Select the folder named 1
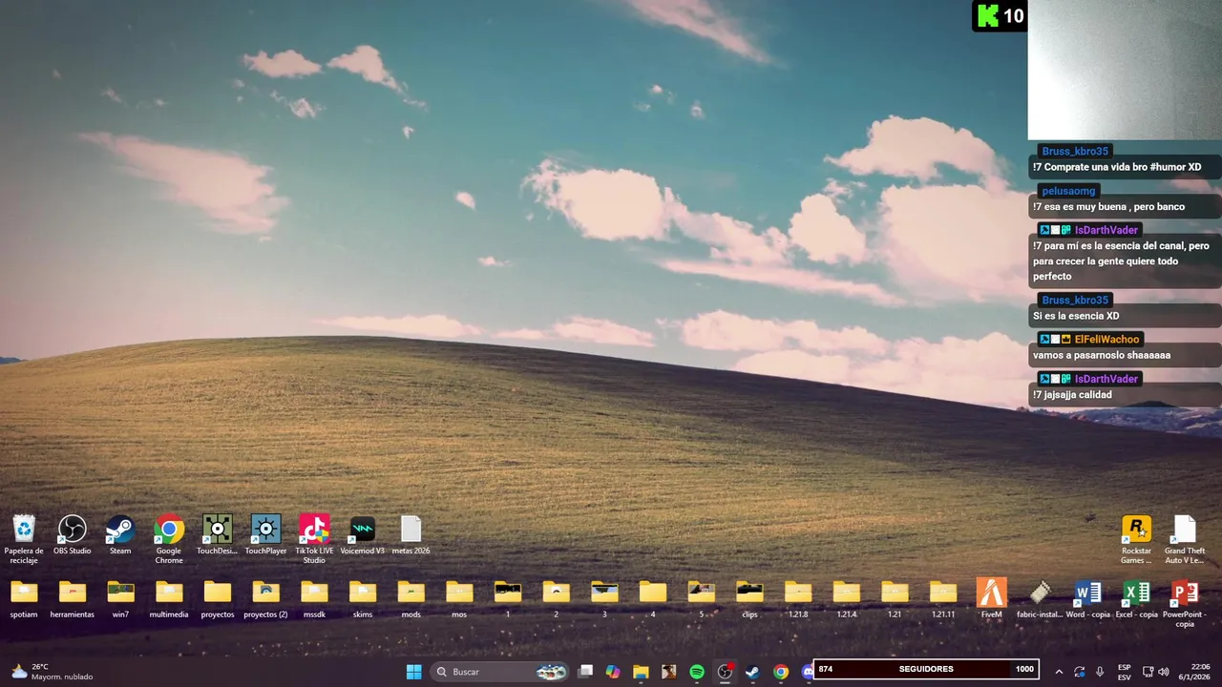 [508, 599]
